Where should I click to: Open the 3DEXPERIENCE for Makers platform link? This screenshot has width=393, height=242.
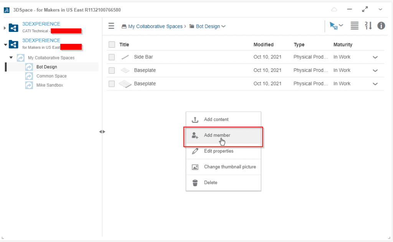click(41, 40)
